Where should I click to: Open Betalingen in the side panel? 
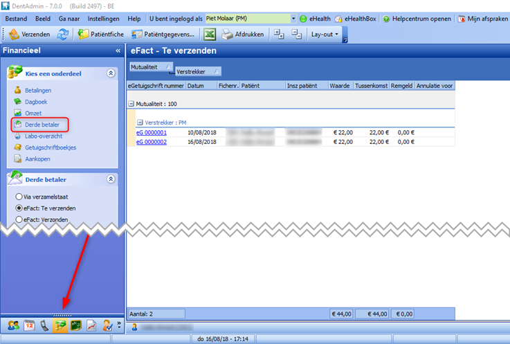pyautogui.click(x=38, y=90)
